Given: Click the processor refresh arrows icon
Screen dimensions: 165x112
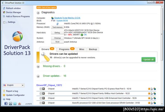Looking at the screenshot, I should click(57, 24).
